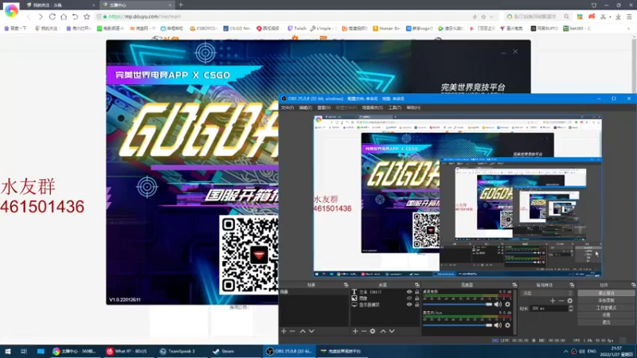The height and width of the screenshot is (358, 637).
Task: Increase the transition duration with up stepper
Action: click(571, 307)
